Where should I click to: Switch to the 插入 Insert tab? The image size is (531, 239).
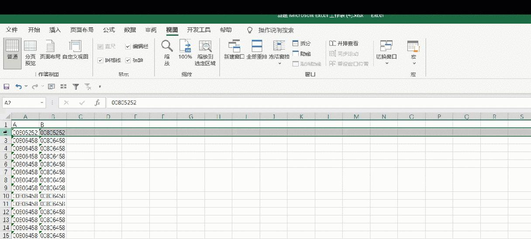click(55, 30)
